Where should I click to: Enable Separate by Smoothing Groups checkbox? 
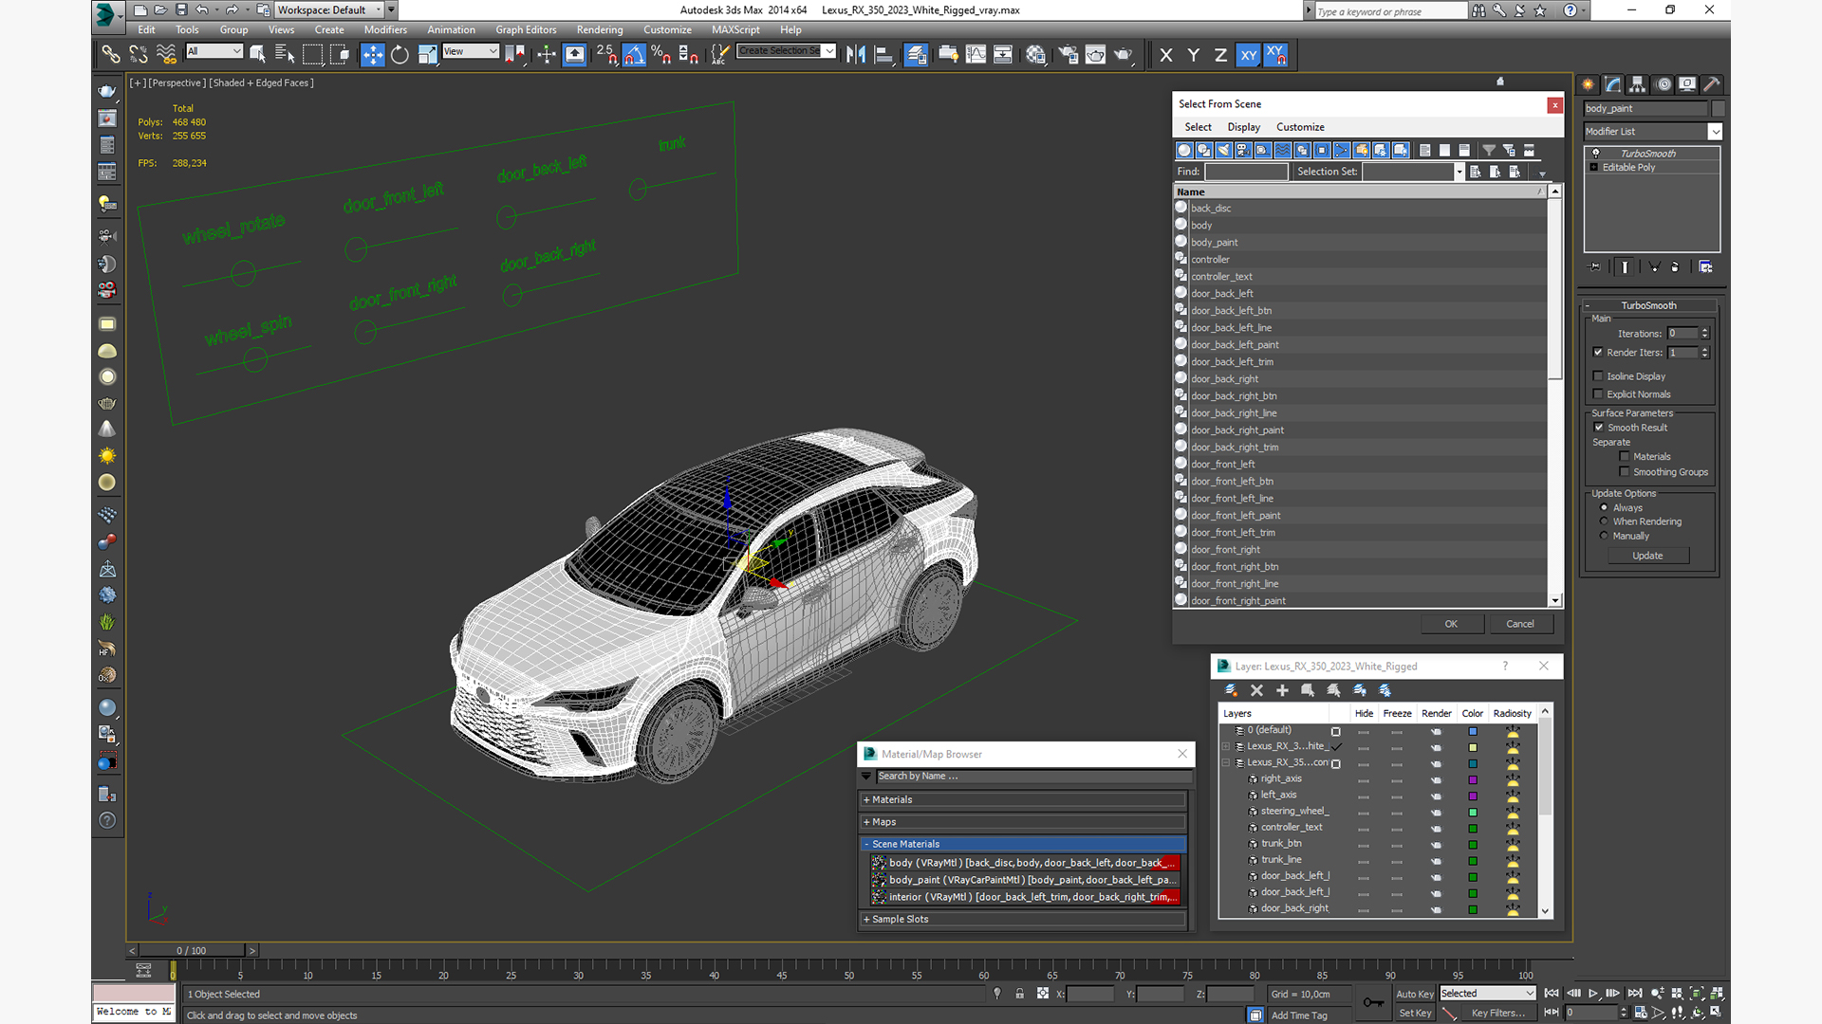click(1625, 472)
